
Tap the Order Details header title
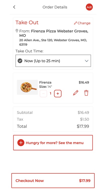click(x=55, y=7)
